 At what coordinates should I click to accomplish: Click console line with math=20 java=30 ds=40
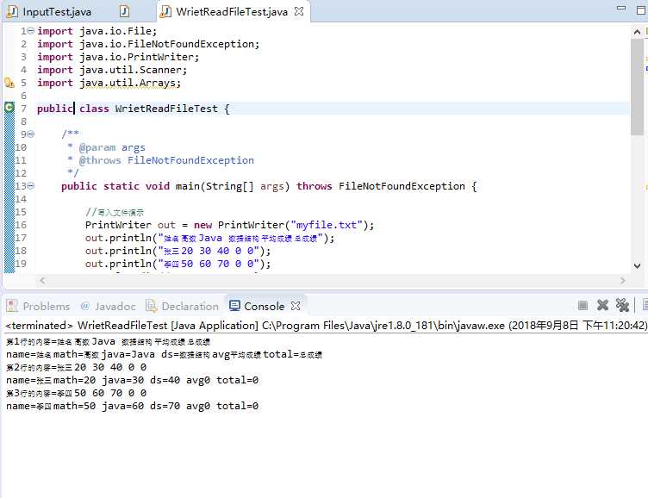pyautogui.click(x=132, y=380)
